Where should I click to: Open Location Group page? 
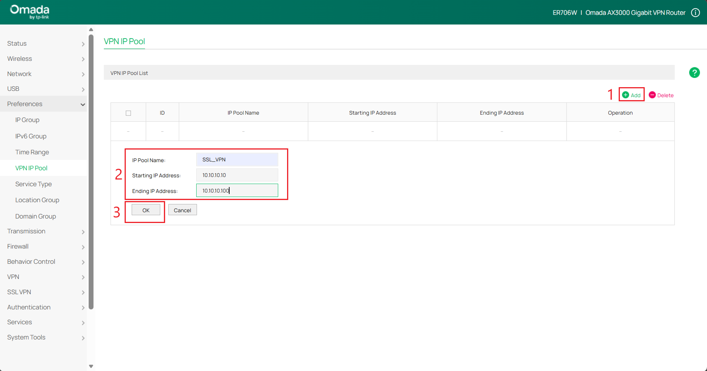tap(37, 200)
